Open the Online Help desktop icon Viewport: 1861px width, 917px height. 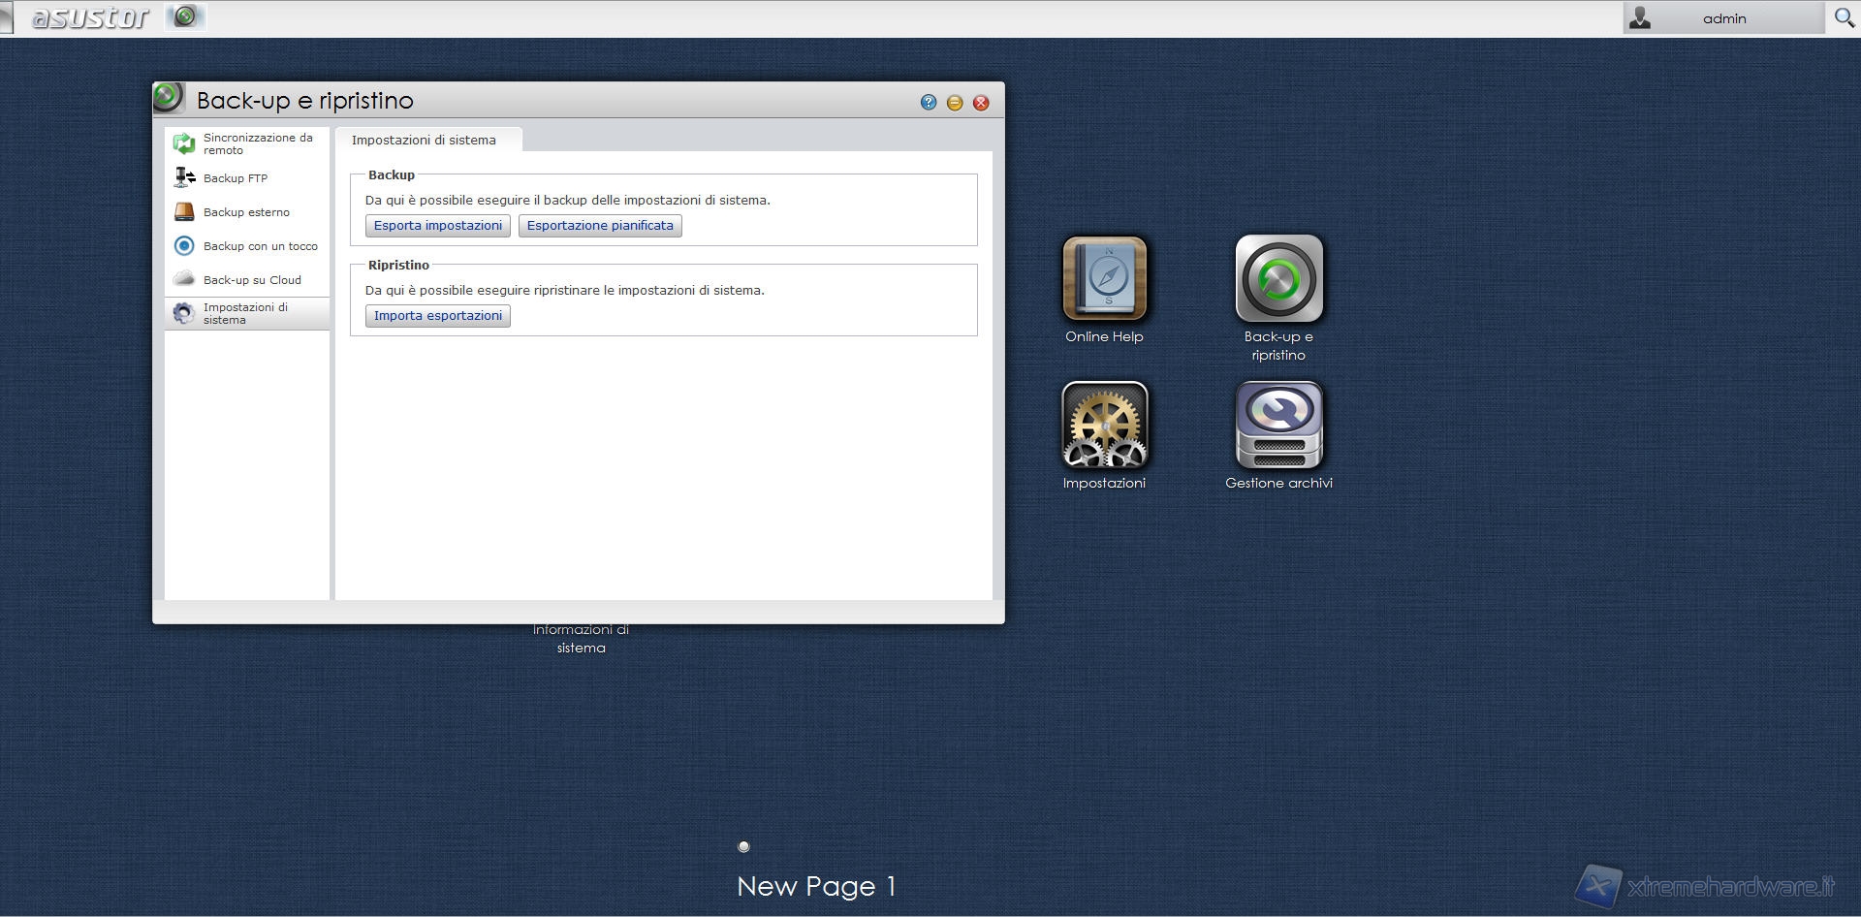click(x=1104, y=279)
